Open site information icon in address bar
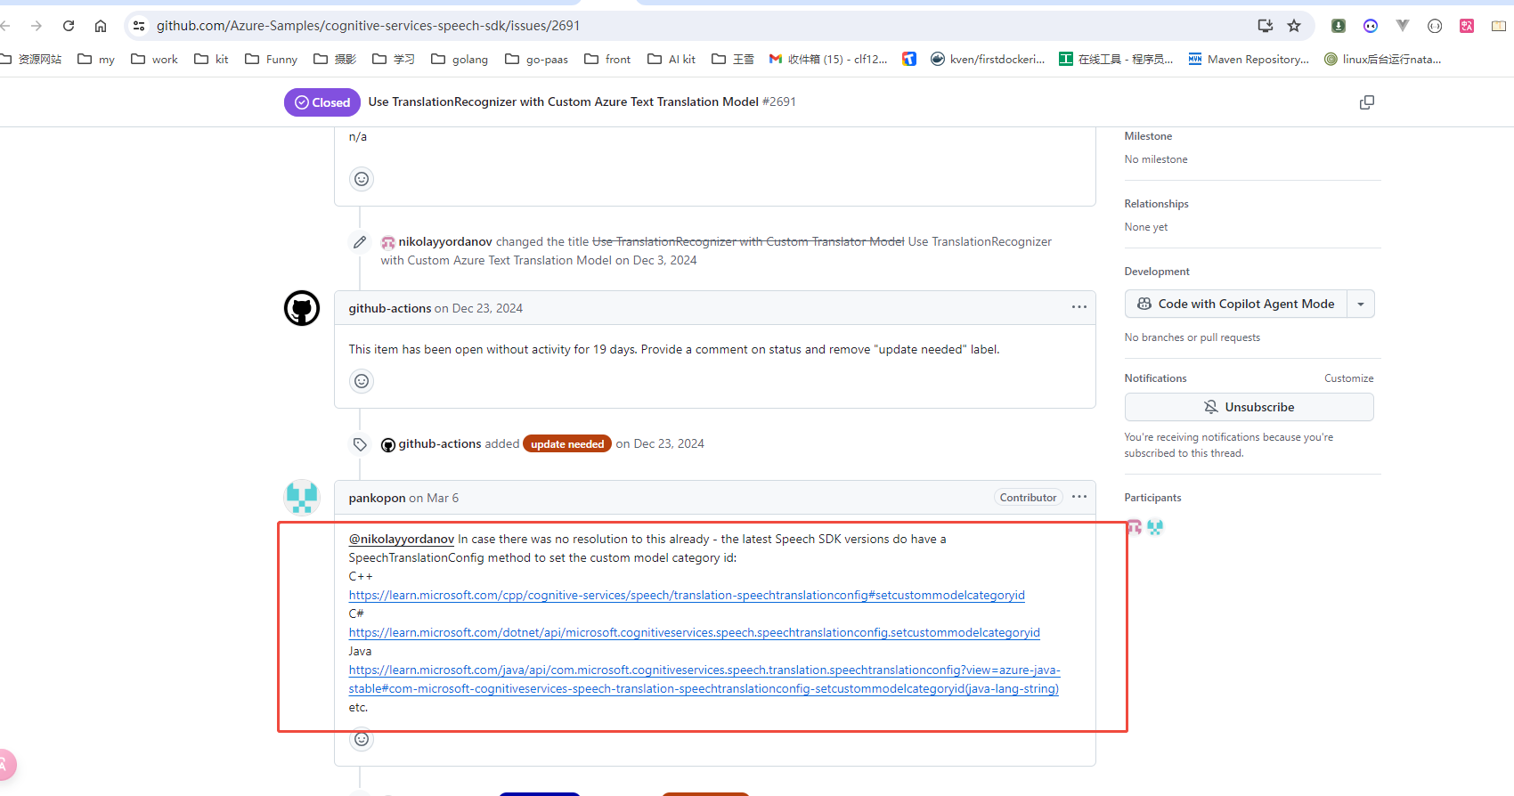 coord(139,26)
